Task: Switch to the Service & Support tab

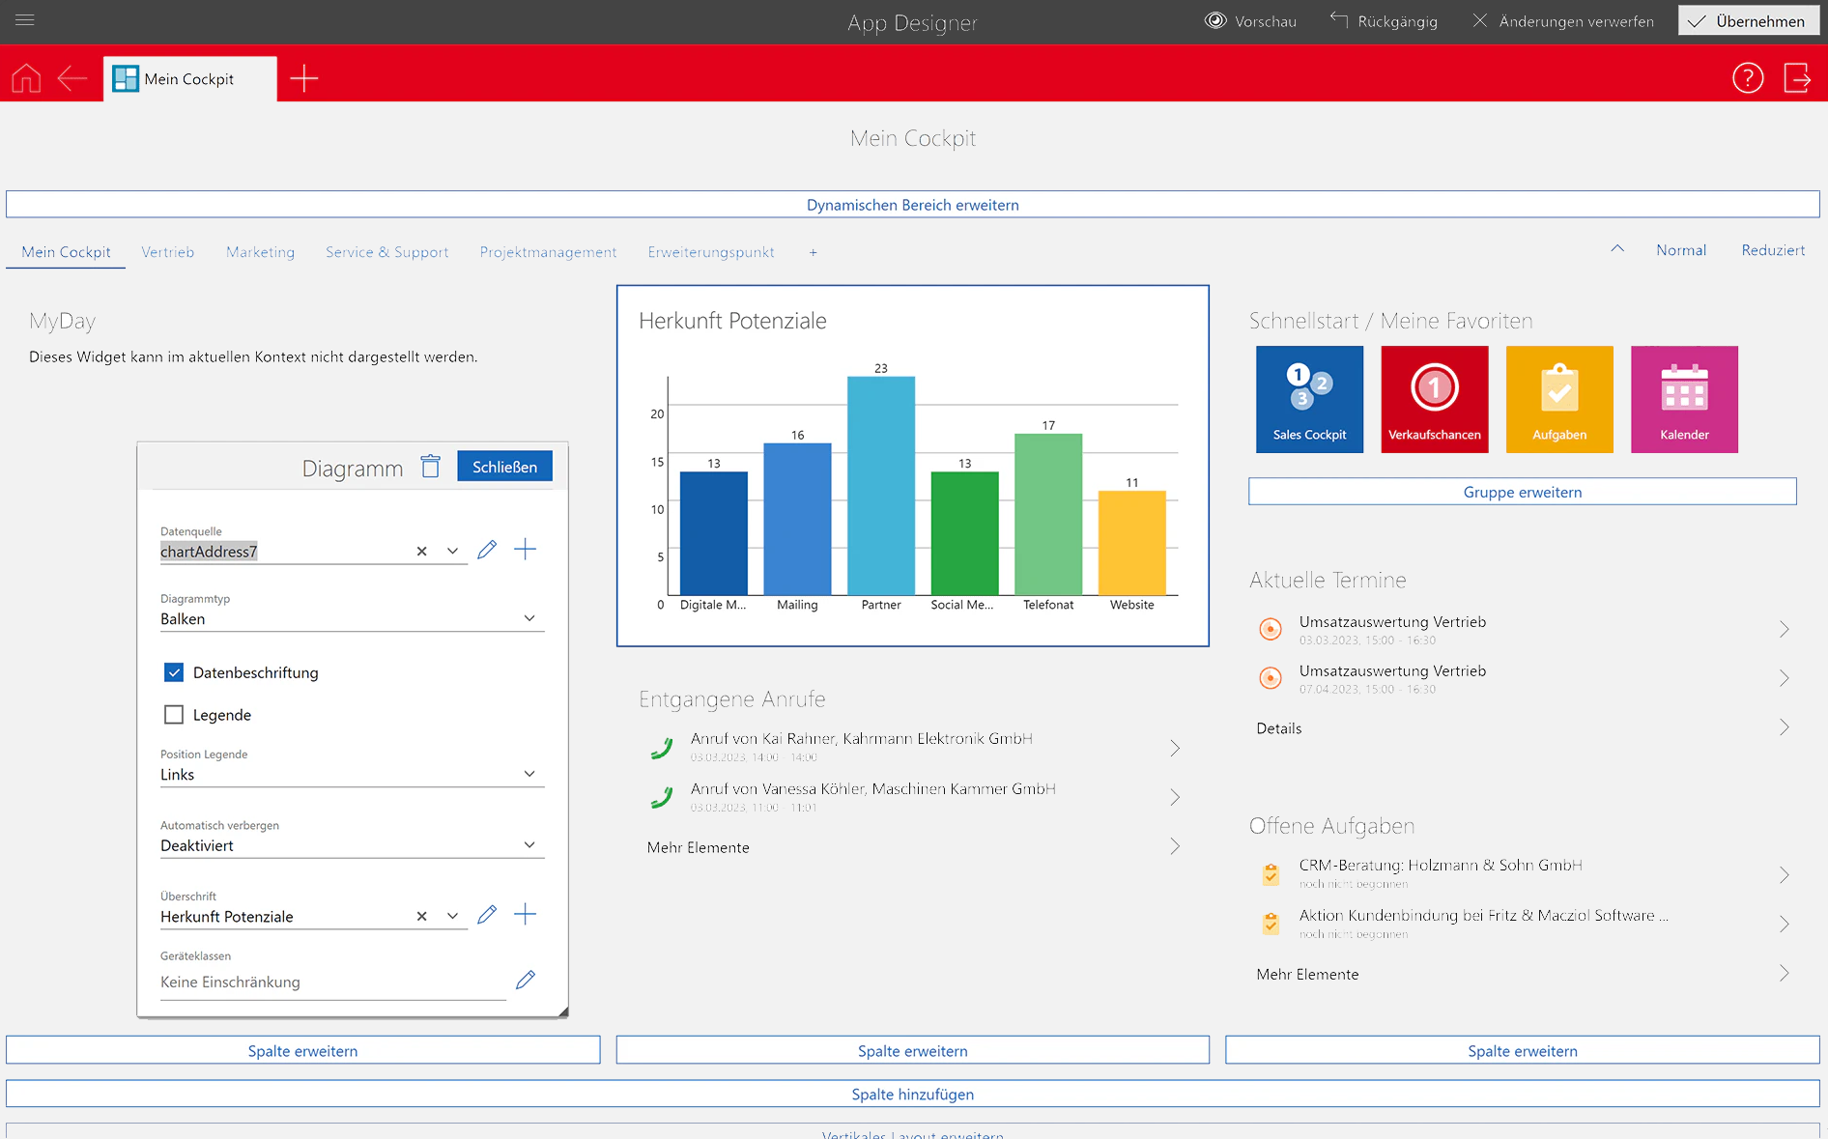Action: point(386,252)
